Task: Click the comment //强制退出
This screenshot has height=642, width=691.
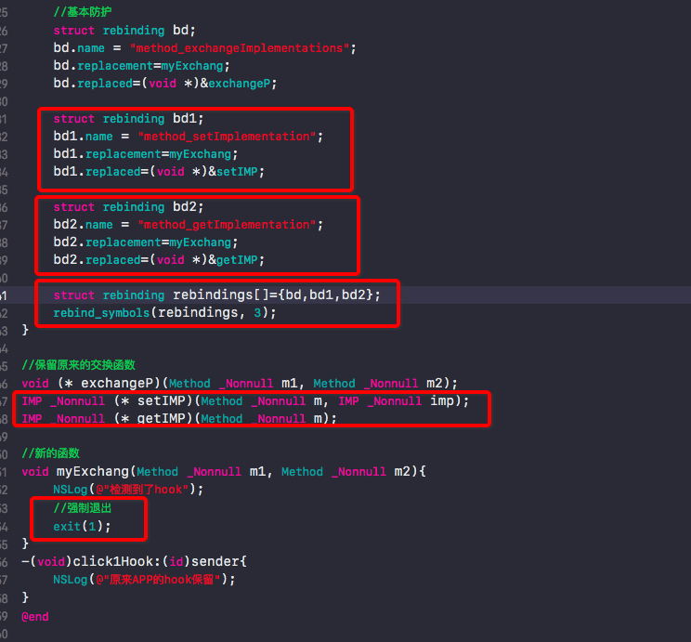Action: click(x=83, y=508)
